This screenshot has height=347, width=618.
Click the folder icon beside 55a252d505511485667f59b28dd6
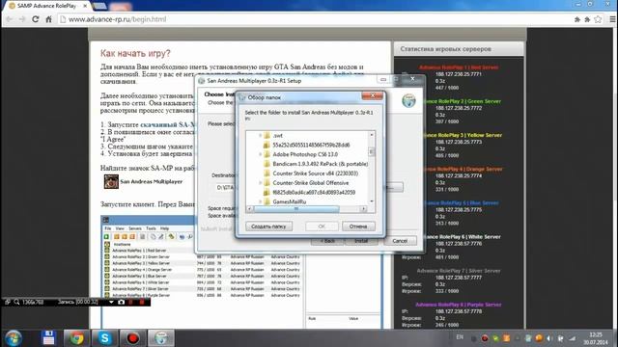coord(267,145)
